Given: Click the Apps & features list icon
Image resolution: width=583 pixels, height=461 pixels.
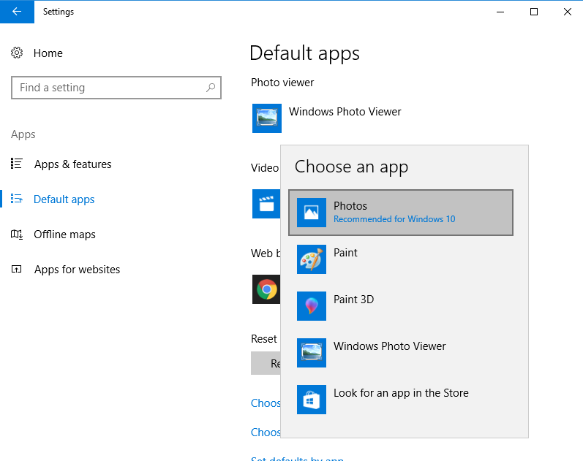Looking at the screenshot, I should point(16,164).
